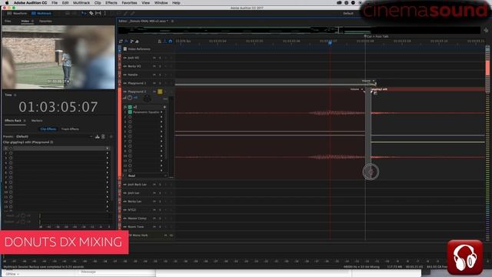Select the Slip tool in toolbar

point(98,13)
